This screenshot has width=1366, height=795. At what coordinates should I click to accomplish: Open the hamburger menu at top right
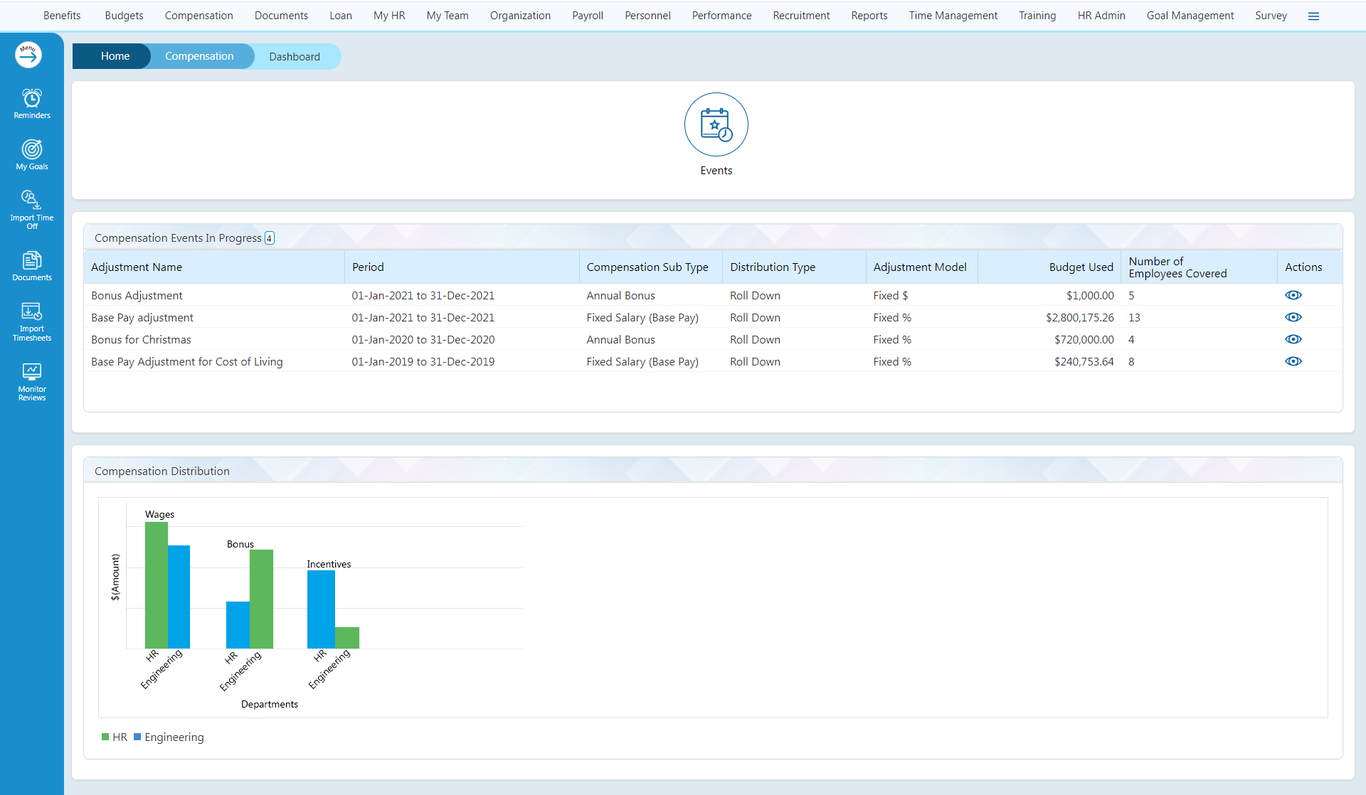(1313, 15)
